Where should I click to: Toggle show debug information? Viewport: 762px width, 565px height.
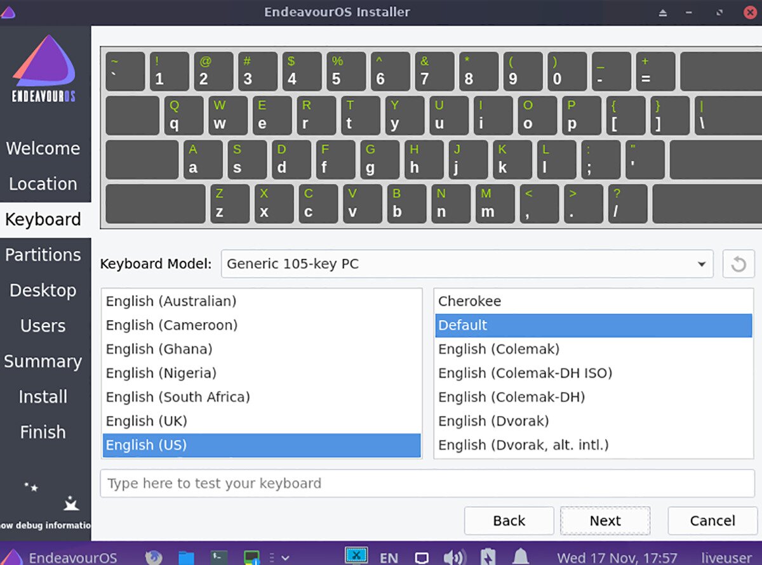tap(46, 524)
